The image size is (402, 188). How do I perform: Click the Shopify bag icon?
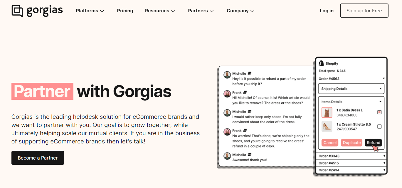321,63
